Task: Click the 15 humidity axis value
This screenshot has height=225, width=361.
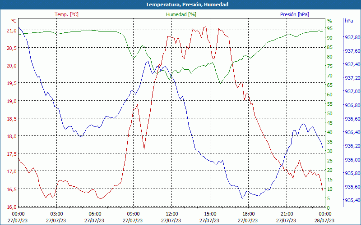Action: 330,180
